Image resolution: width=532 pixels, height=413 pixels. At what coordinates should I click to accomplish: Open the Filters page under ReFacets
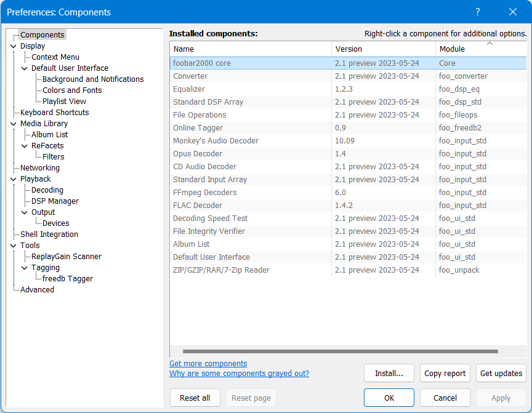coord(54,157)
